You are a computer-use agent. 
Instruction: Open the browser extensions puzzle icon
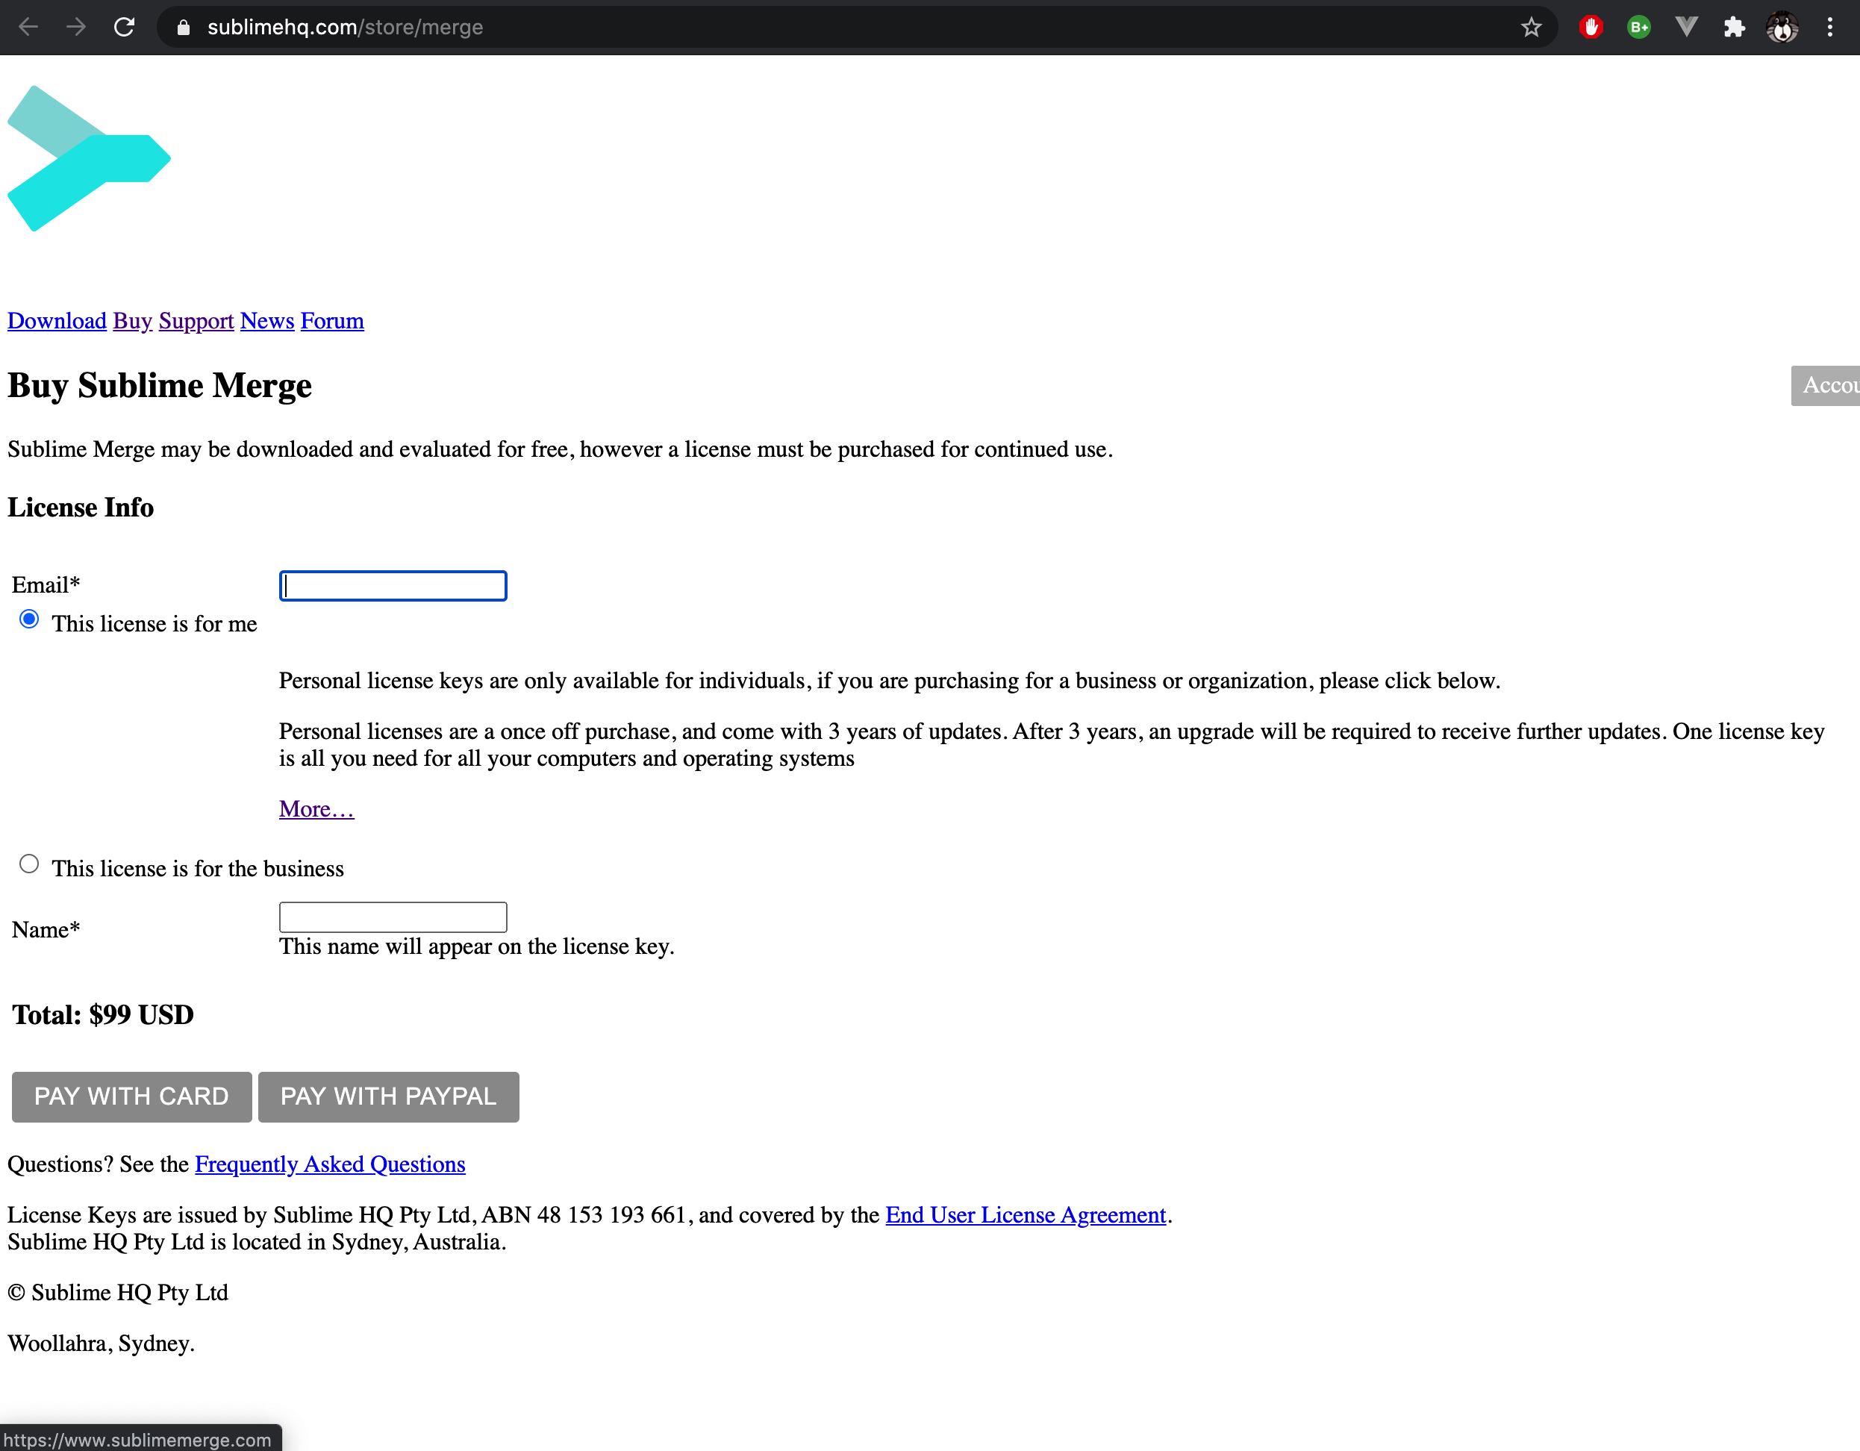(1734, 26)
